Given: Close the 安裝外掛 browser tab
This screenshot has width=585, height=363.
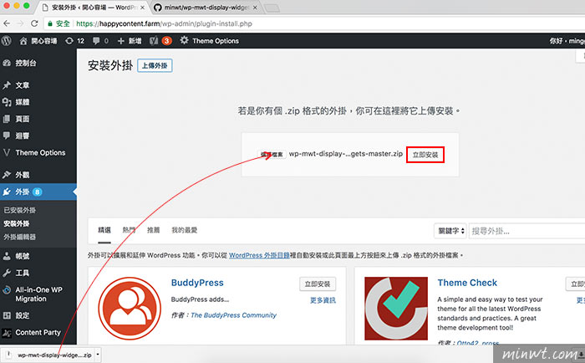Looking at the screenshot, I should 143,8.
